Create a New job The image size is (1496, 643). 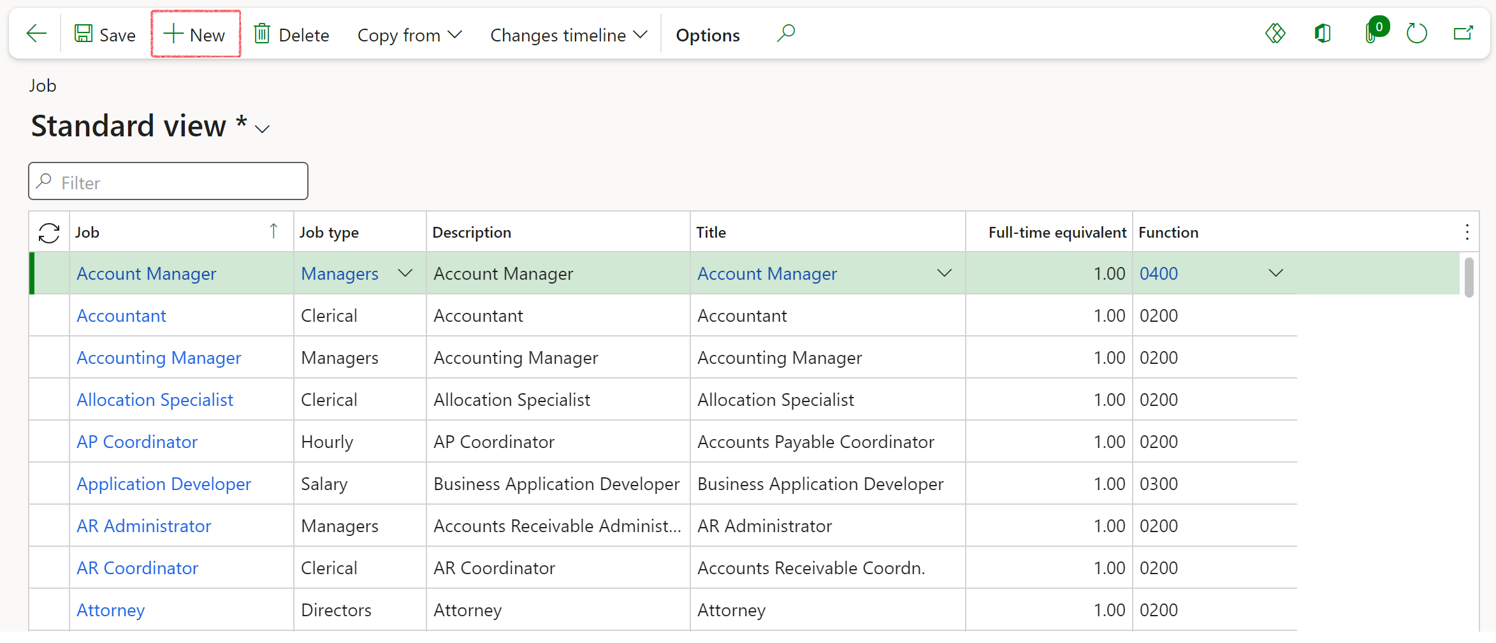tap(195, 34)
